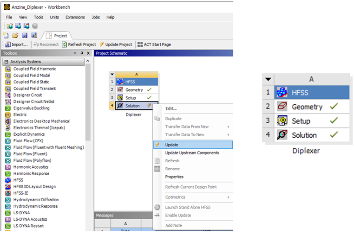The height and width of the screenshot is (235, 354).
Task: Select Explicit Dynamics icon
Action: click(x=8, y=134)
